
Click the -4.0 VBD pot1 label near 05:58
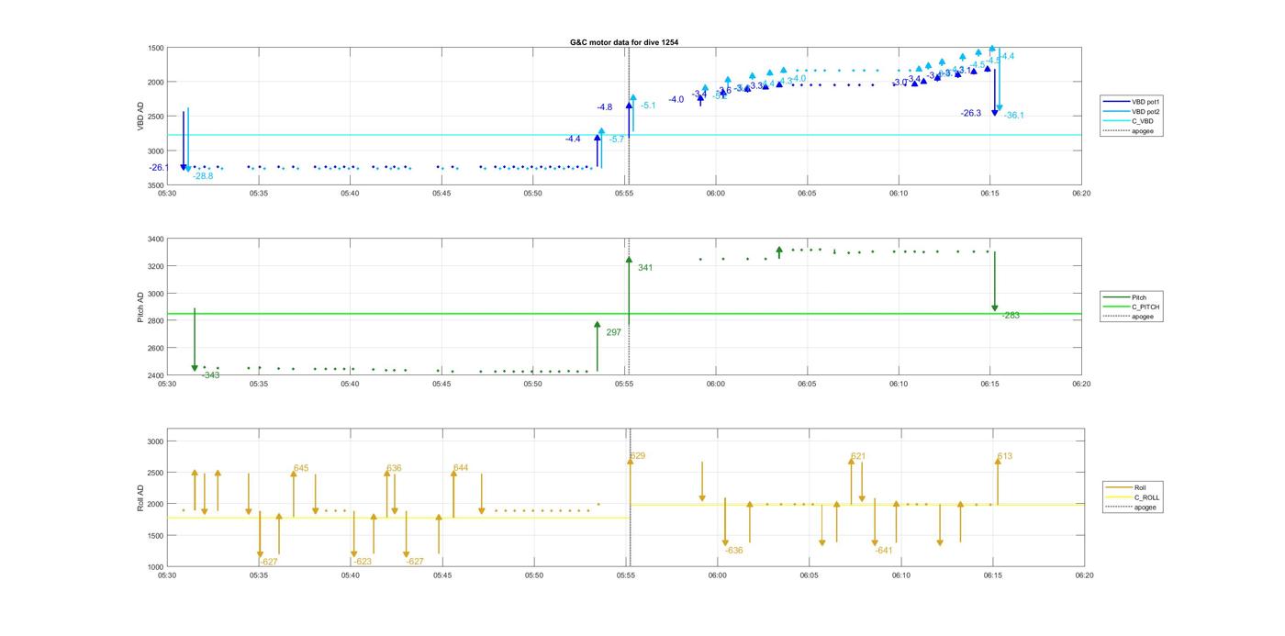pos(676,99)
